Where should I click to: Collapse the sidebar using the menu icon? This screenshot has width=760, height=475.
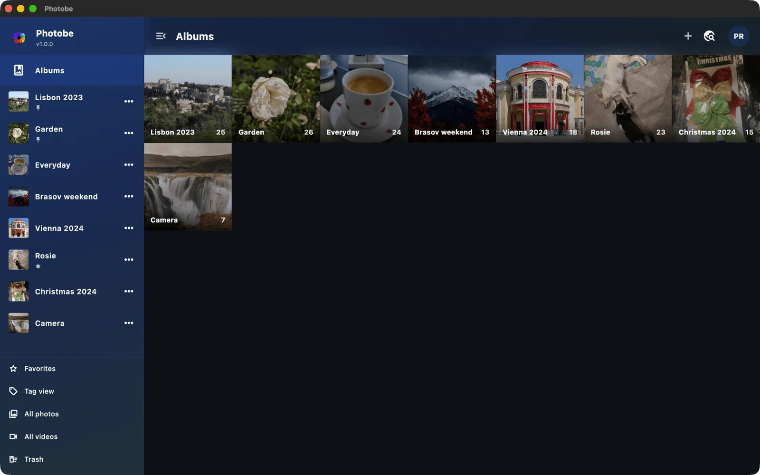click(161, 36)
